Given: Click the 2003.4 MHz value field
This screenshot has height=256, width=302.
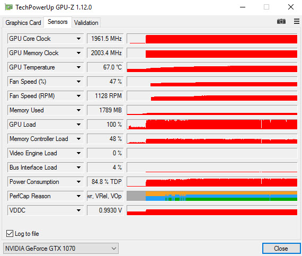Looking at the screenshot, I should (x=105, y=53).
